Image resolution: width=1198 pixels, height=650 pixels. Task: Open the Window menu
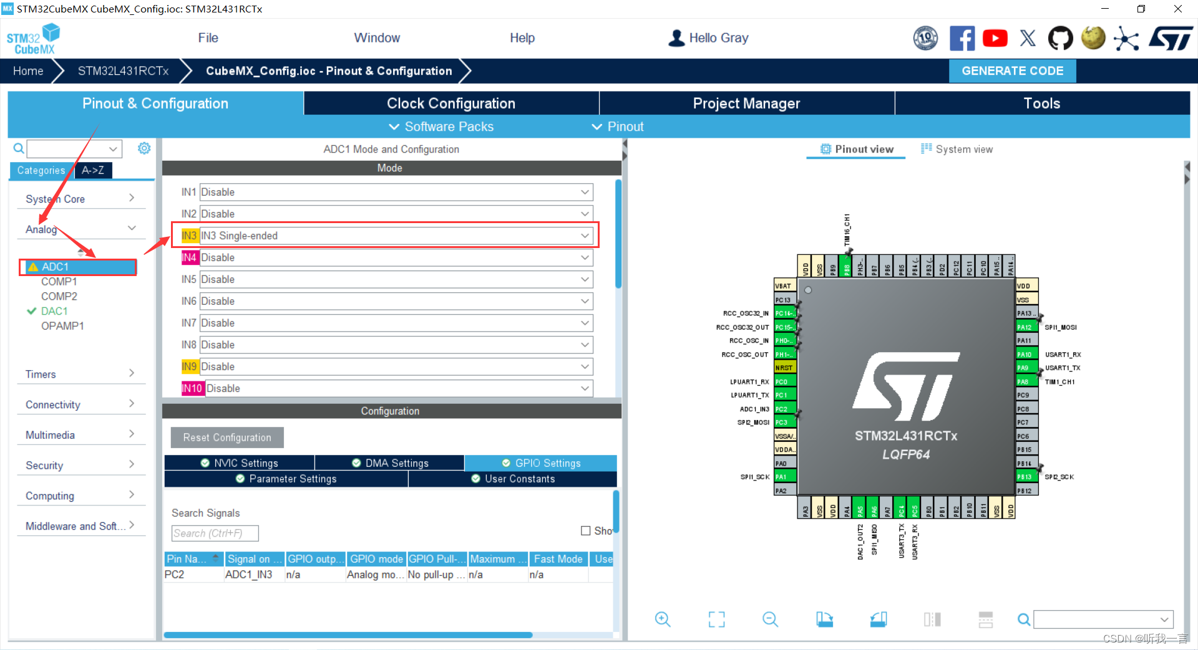pos(377,38)
